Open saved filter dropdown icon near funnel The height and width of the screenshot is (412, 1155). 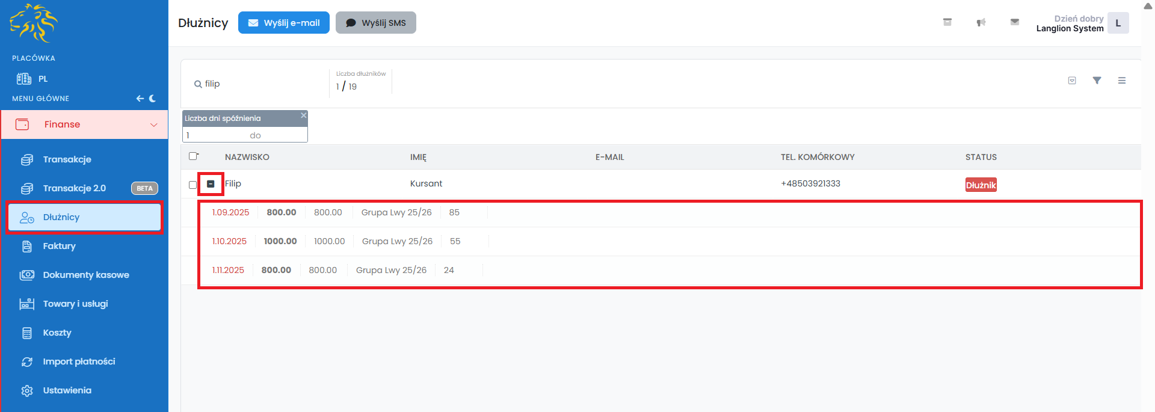pyautogui.click(x=1071, y=81)
